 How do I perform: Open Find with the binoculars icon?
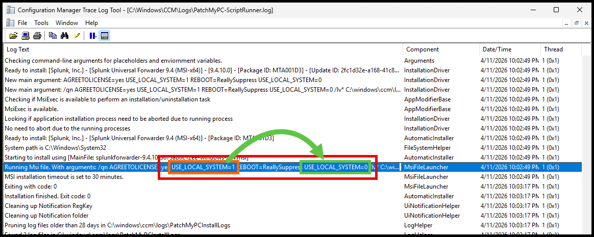(x=64, y=36)
